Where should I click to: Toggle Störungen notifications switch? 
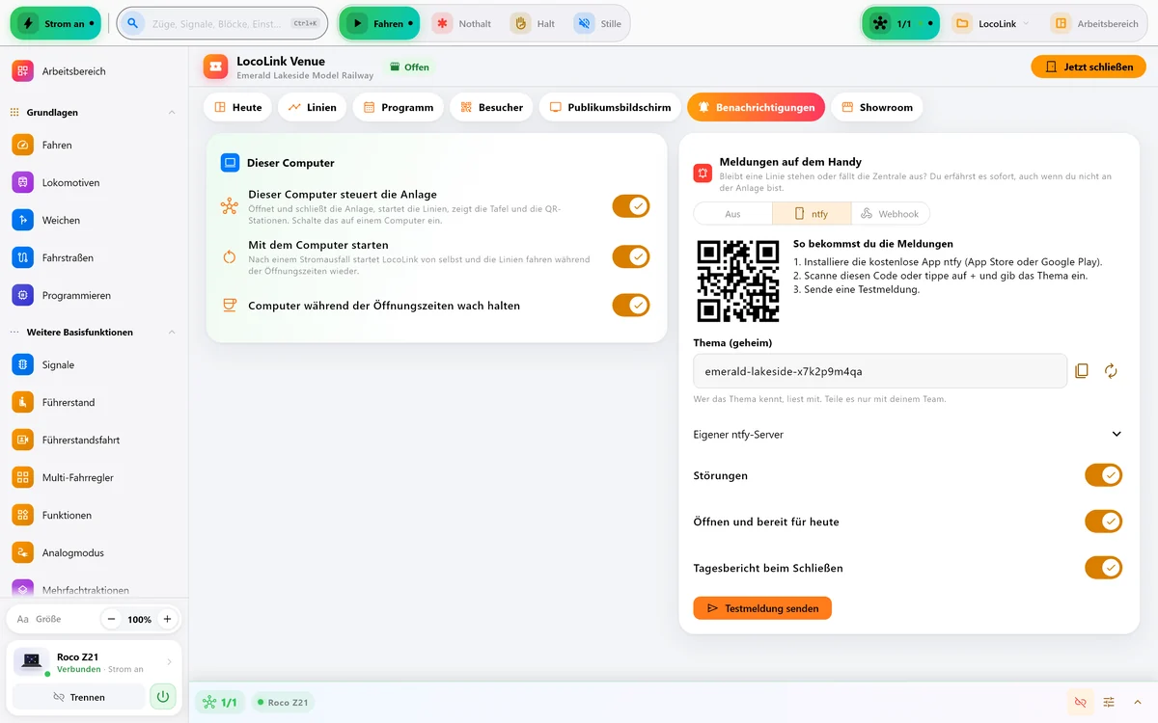[1104, 475]
